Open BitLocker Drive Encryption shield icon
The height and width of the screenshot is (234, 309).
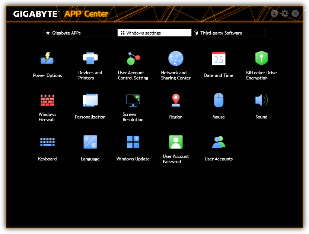click(261, 58)
